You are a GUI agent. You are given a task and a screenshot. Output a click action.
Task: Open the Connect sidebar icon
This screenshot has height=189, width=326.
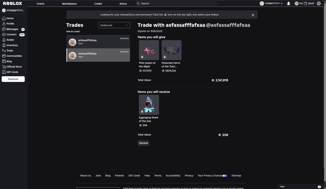(4, 34)
